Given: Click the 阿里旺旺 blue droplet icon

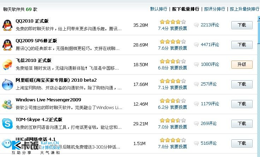Looking at the screenshot, I should click(7, 84).
